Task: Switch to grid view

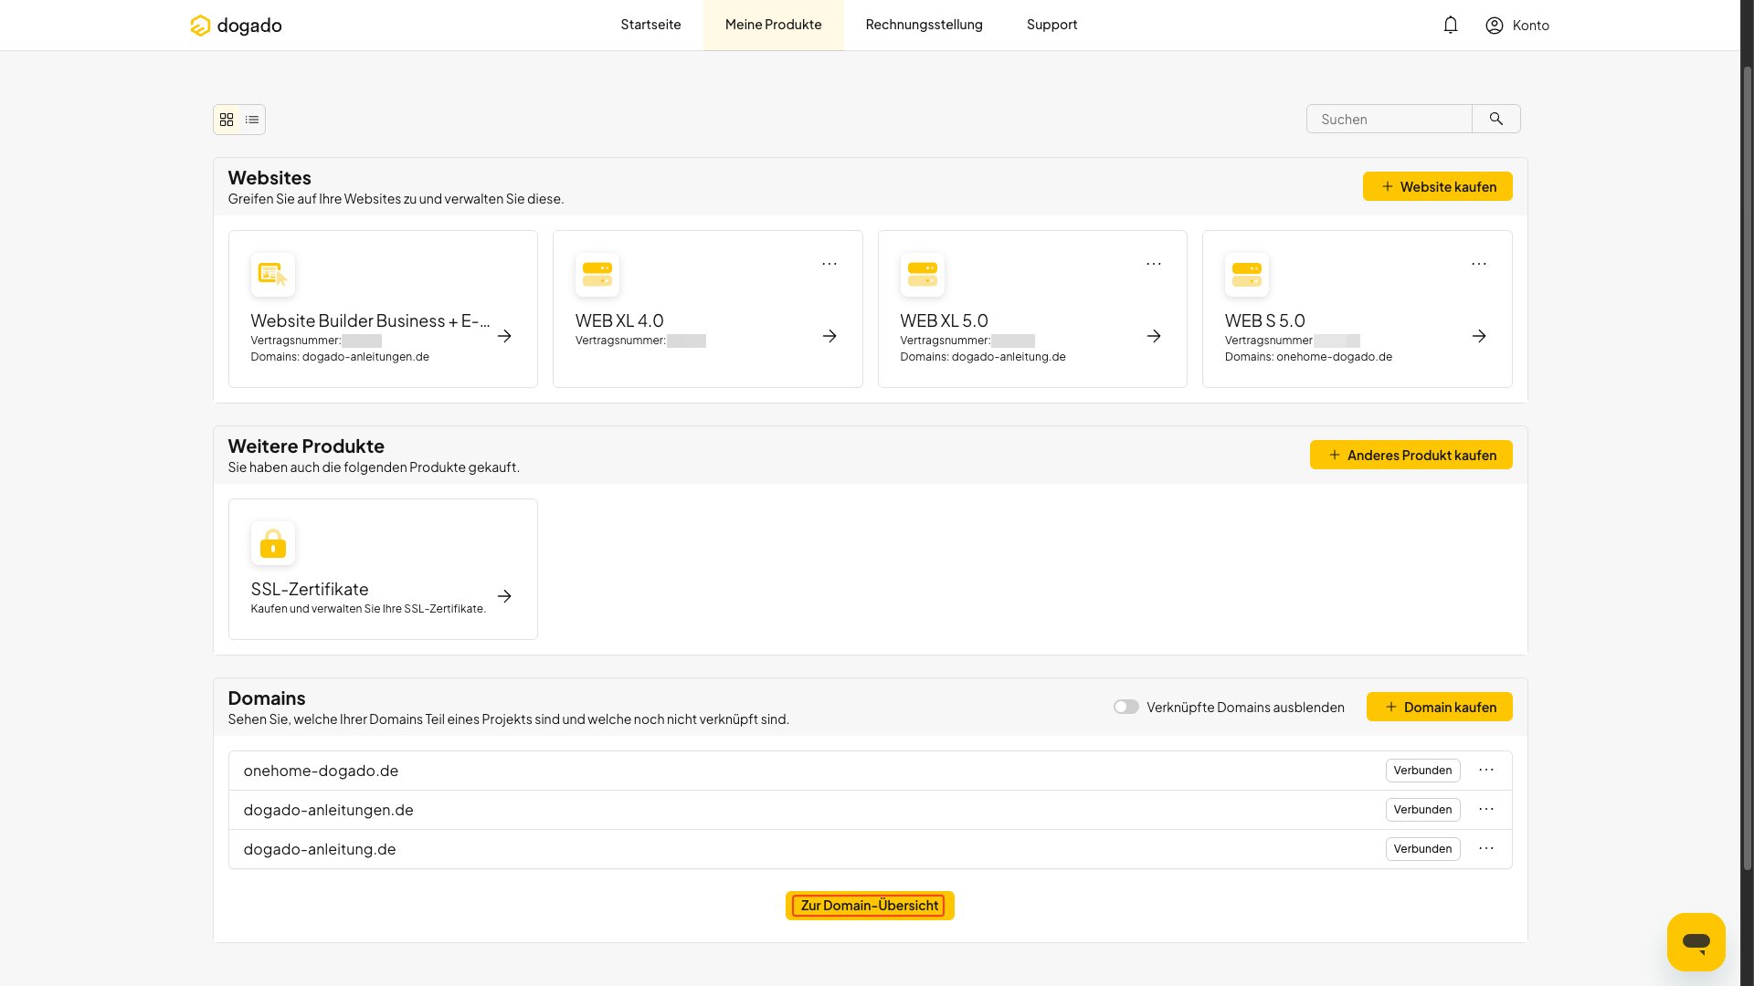Action: [x=227, y=120]
